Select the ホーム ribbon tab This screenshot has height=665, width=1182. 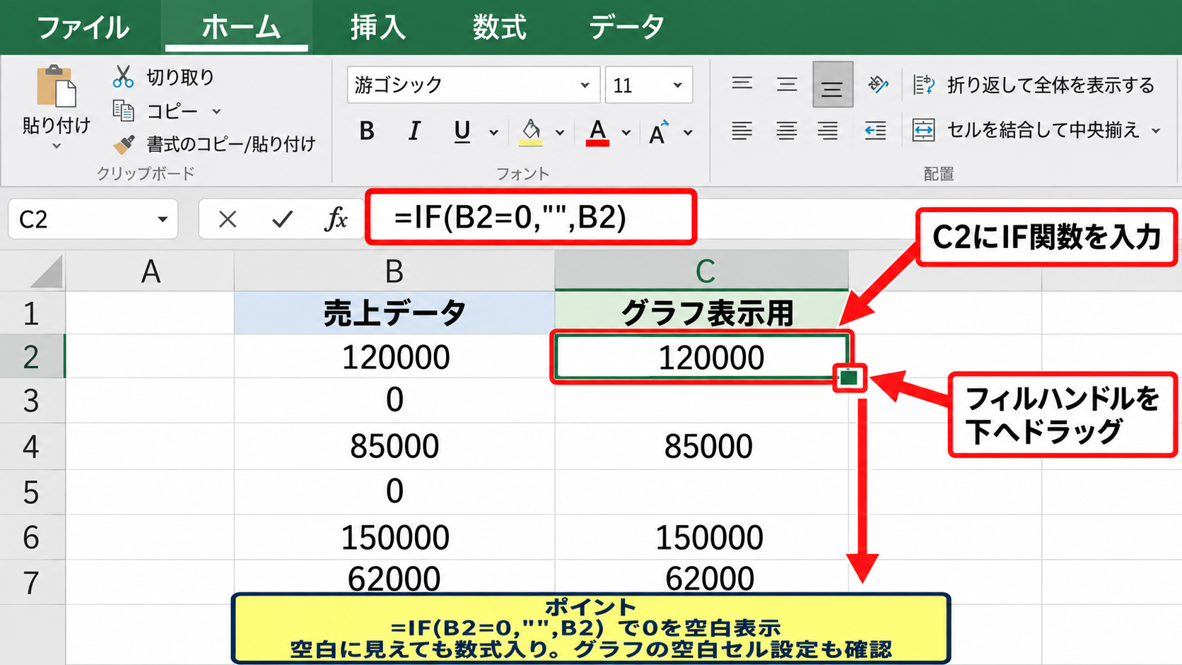click(240, 27)
